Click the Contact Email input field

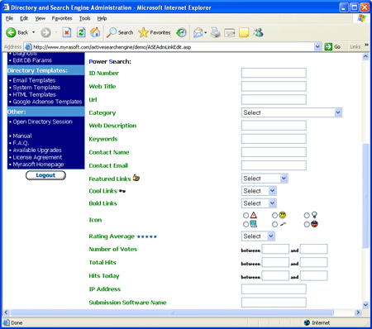tap(274, 165)
